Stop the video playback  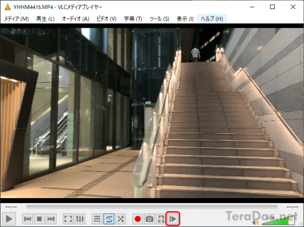point(39,219)
